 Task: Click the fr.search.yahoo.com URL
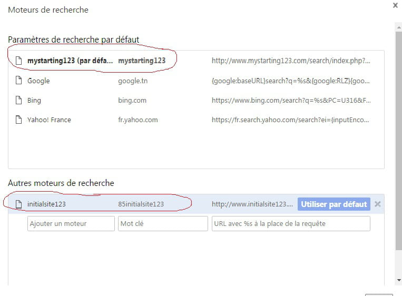290,120
